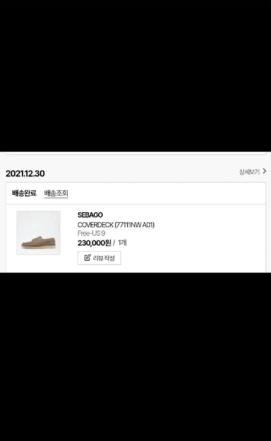Tap the black area below the order card
This screenshot has height=441, width=271.
pyautogui.click(x=135, y=357)
